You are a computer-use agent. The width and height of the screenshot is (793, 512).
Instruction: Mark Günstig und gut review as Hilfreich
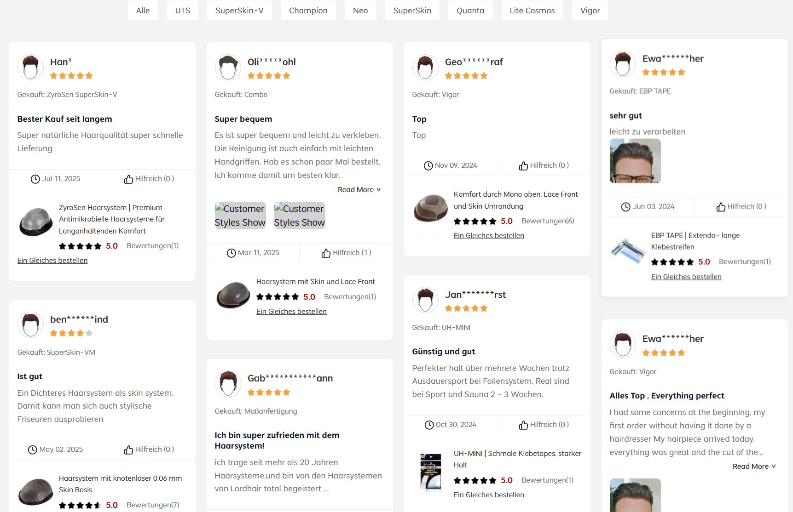pos(544,425)
